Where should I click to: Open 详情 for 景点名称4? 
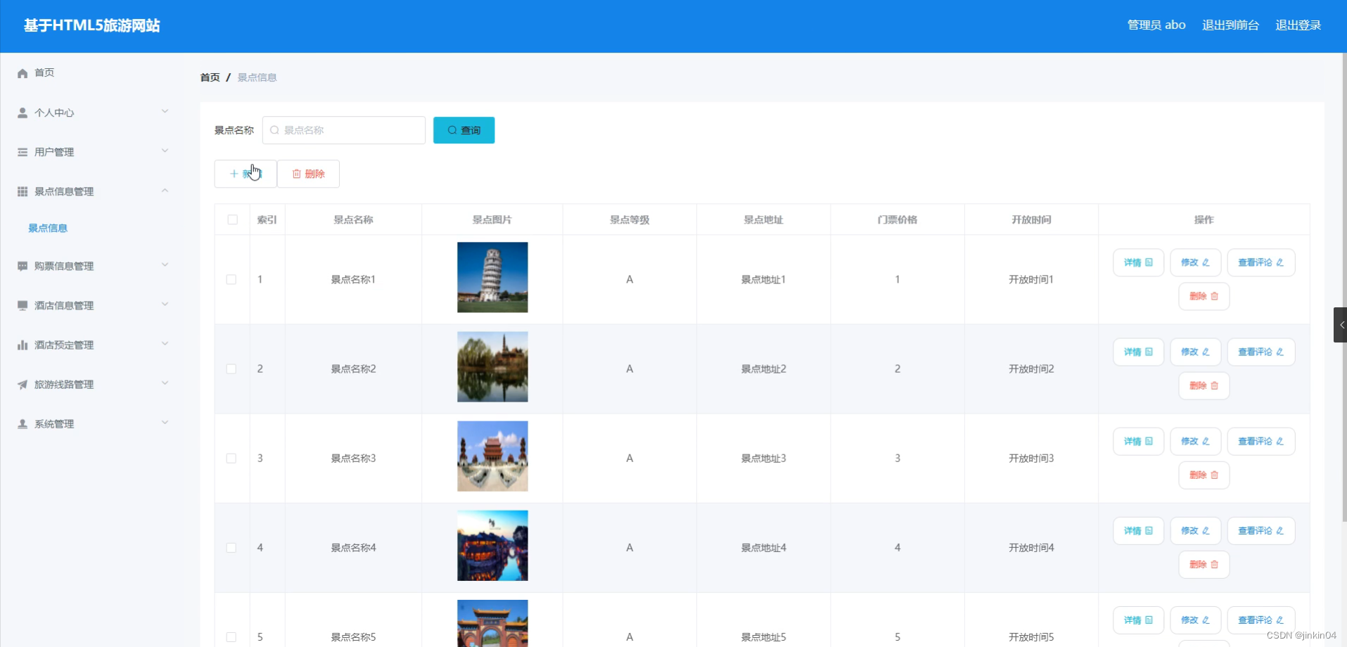point(1138,530)
